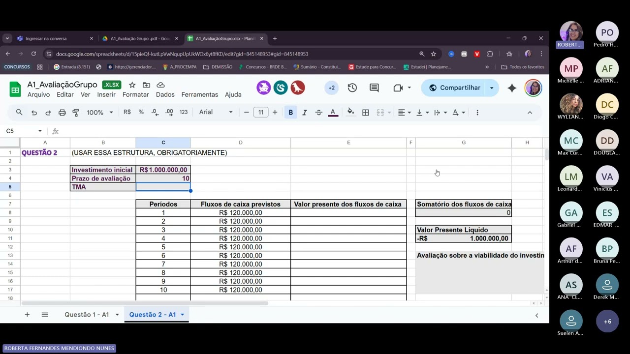Star the A1_AvaliaçãoGrupo document
Viewport: 630px width, 354px height.
point(132,85)
